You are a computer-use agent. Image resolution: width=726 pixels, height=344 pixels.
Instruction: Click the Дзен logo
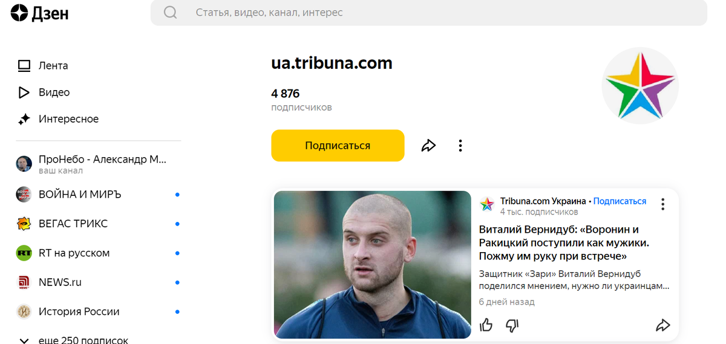[x=40, y=13]
